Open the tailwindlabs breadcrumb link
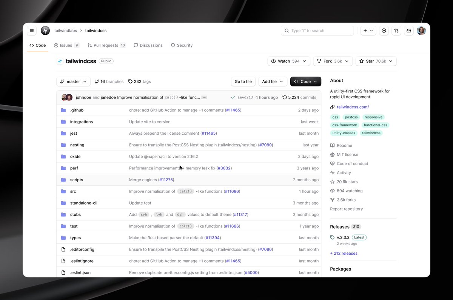Image resolution: width=453 pixels, height=300 pixels. coord(66,31)
